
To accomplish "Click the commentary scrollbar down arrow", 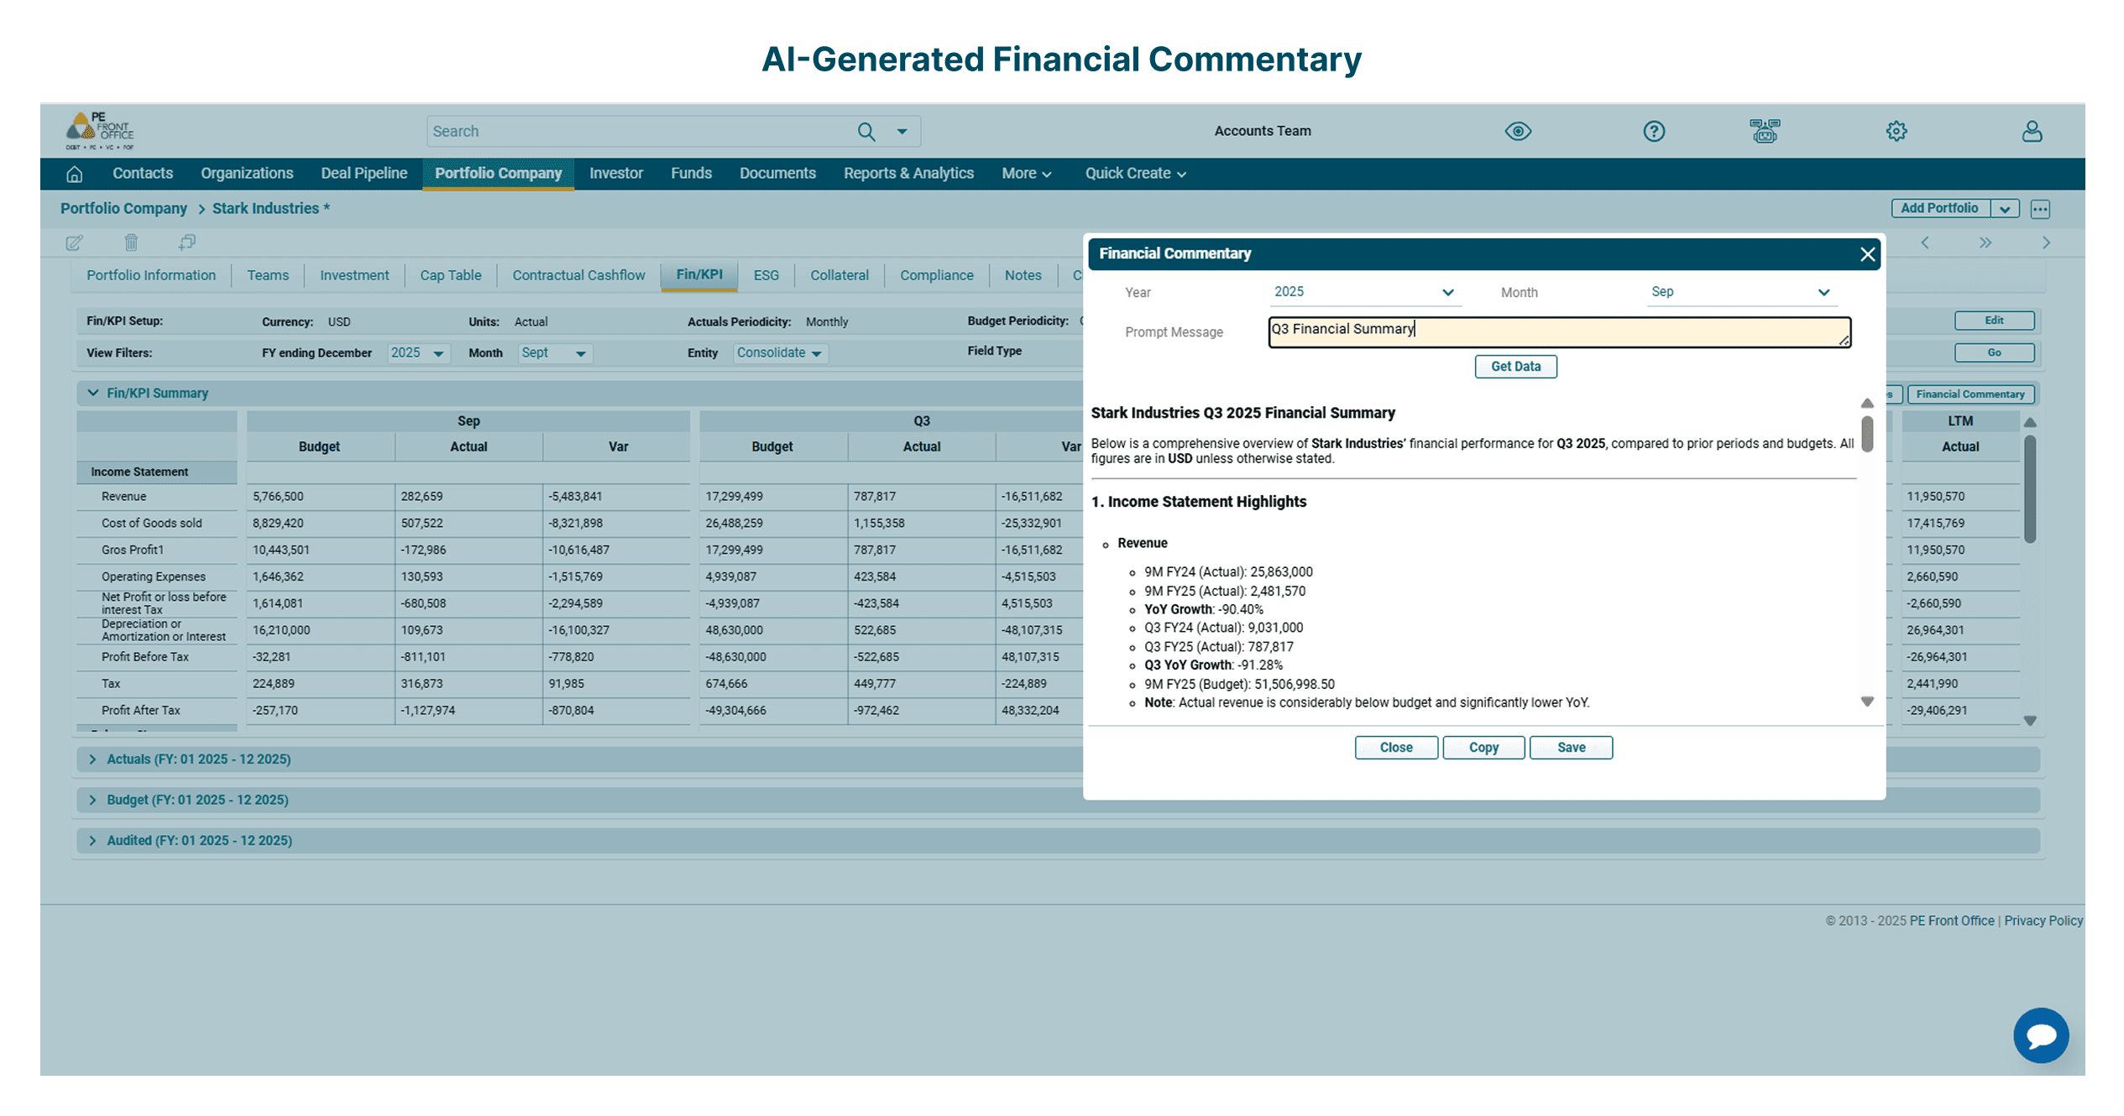I will pyautogui.click(x=1867, y=701).
